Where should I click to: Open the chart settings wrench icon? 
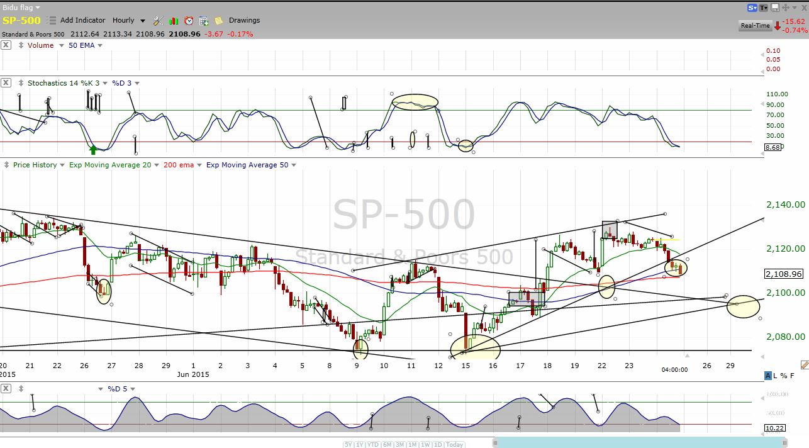click(x=159, y=21)
